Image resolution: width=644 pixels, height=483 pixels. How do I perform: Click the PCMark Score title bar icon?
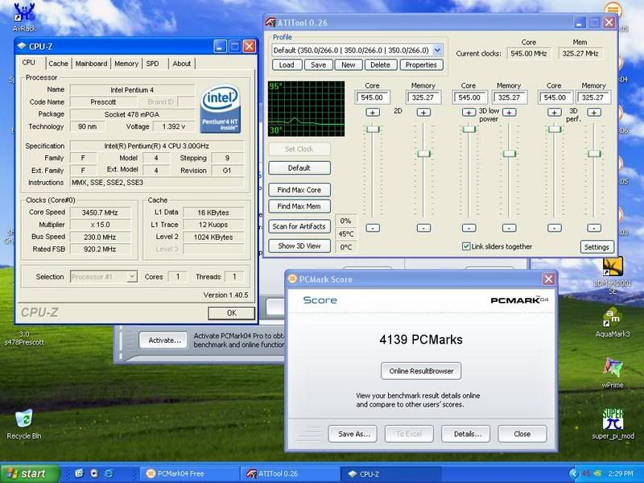coord(292,279)
